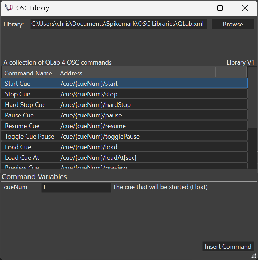
Task: Click the QLab 4 OSC commands description
Action: 57,62
